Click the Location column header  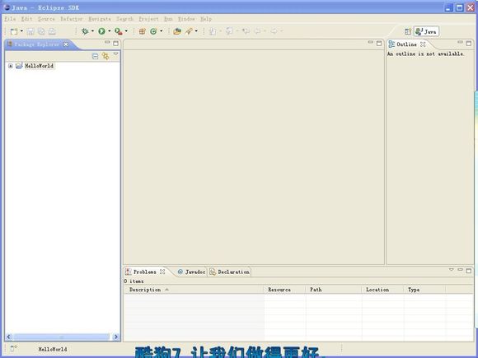pyautogui.click(x=383, y=290)
